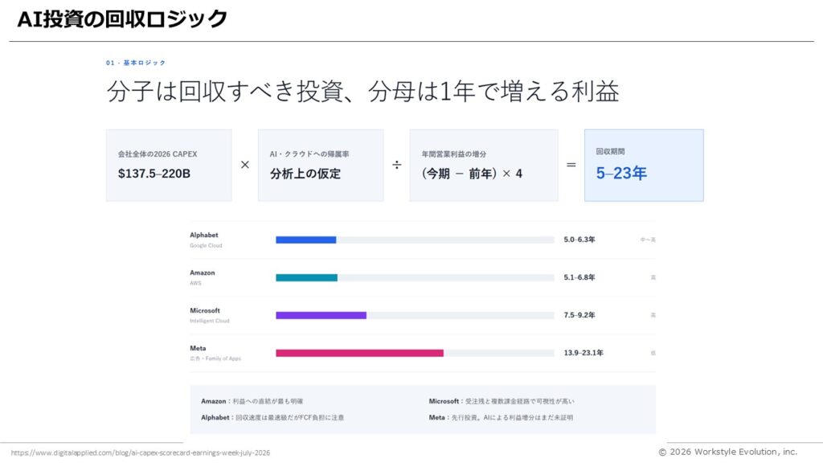Click the "Google Cloud" sublabel
Image resolution: width=823 pixels, height=463 pixels.
tap(206, 245)
